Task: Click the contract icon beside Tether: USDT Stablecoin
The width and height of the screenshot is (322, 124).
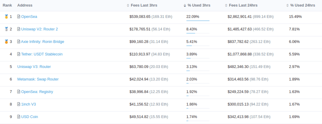Action: [19, 54]
